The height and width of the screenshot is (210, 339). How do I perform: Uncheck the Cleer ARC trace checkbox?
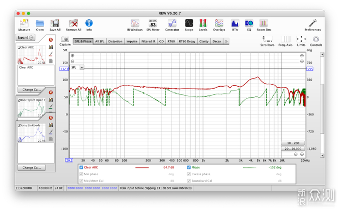[81, 167]
